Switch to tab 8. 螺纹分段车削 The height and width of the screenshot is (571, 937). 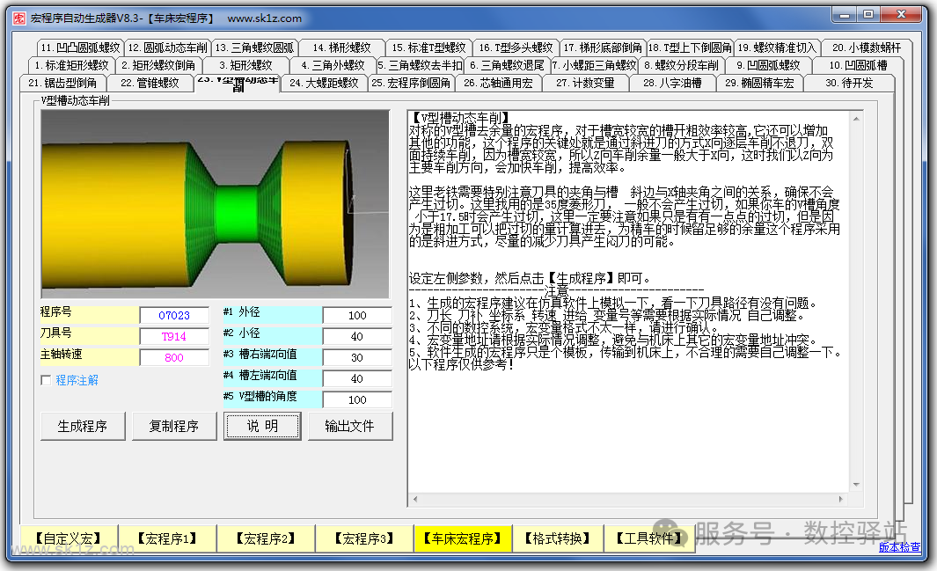[x=681, y=65]
